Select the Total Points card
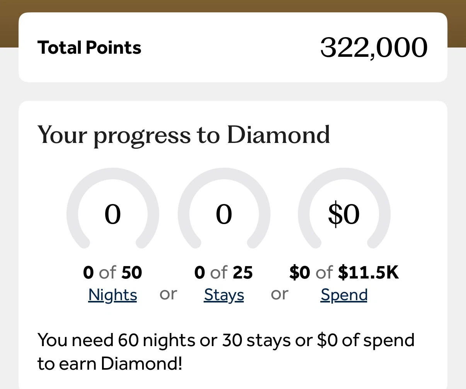Screen dimensions: 466x389 233,47
